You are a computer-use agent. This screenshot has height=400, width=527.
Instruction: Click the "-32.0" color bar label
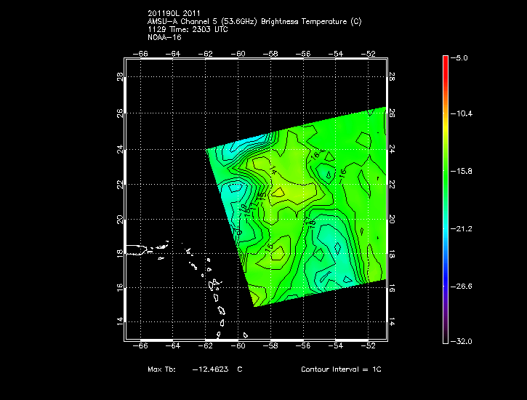tap(464, 341)
